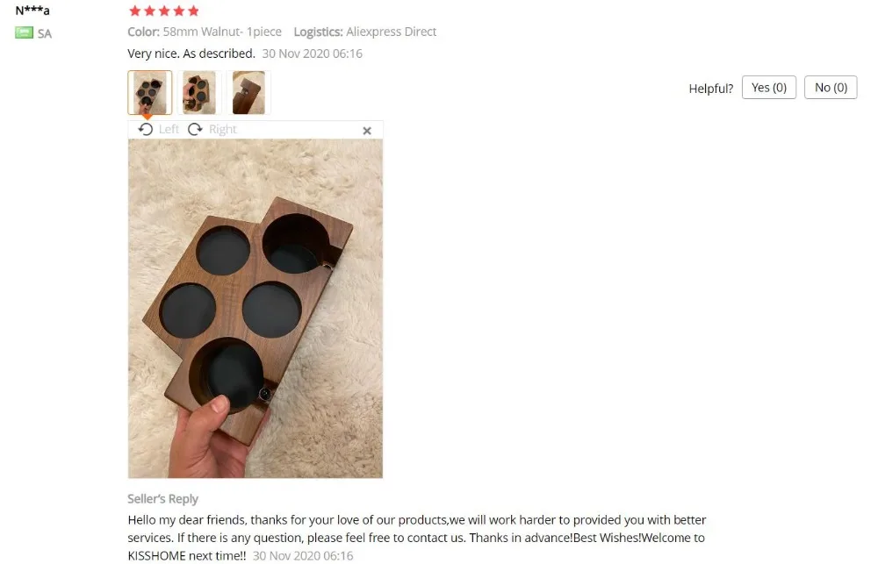This screenshot has height=564, width=878.
Task: Select the first review photo thumbnail
Action: (149, 92)
